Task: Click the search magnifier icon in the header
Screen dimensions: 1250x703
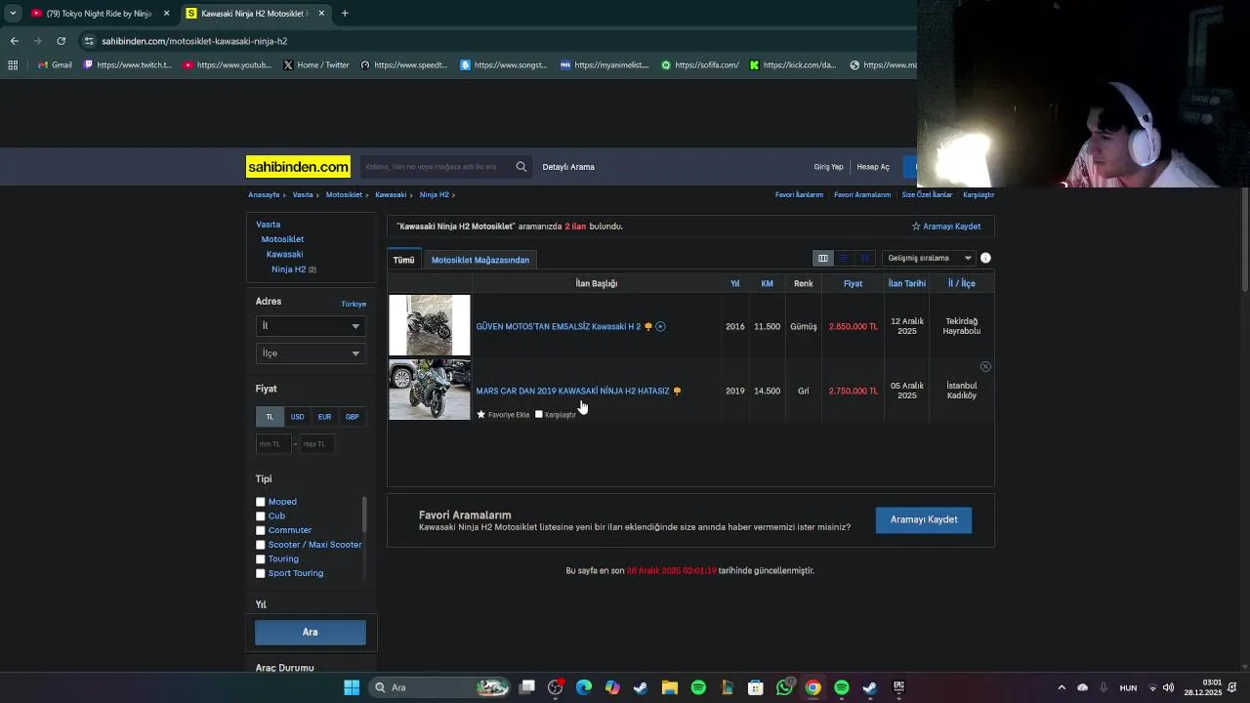Action: [521, 167]
